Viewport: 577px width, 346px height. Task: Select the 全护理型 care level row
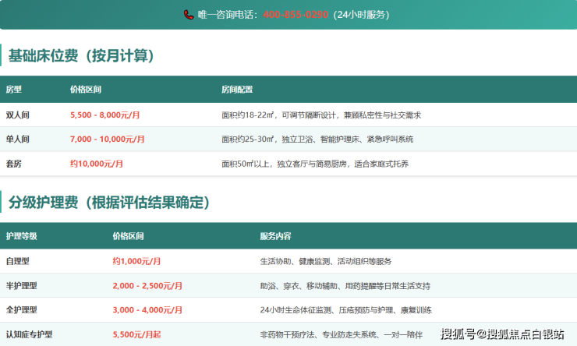click(x=22, y=310)
